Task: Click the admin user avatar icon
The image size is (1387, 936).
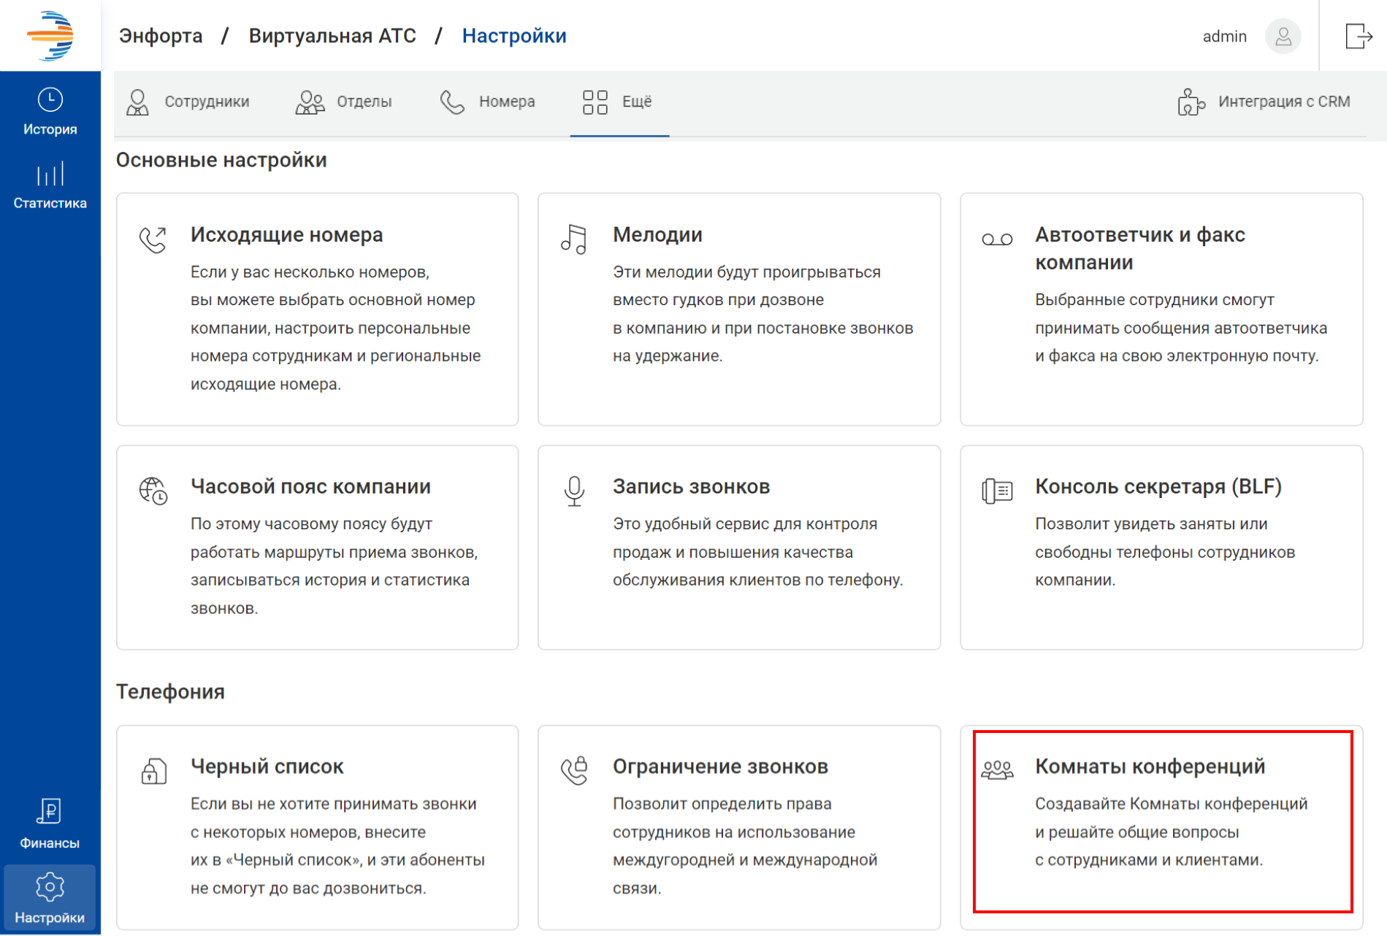Action: pos(1283,36)
